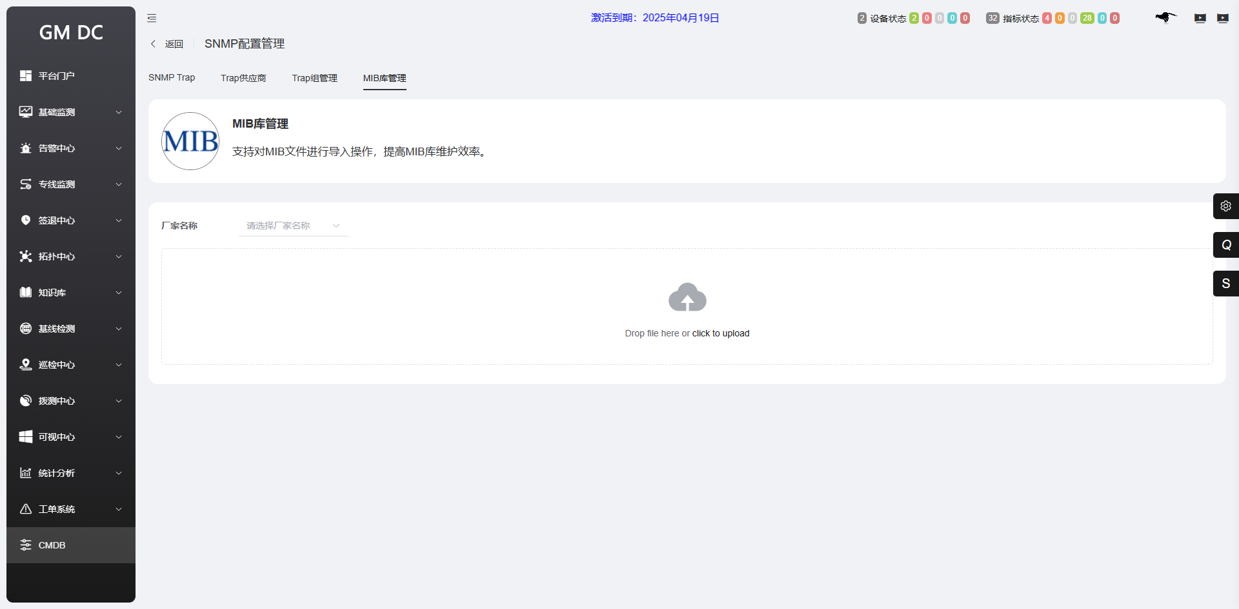Click the first video player icon in header
This screenshot has width=1239, height=609.
pos(1200,19)
